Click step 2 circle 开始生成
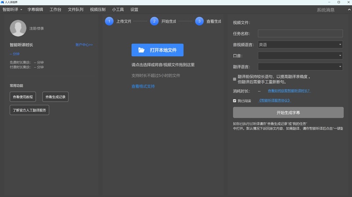Viewport: 352px width, 197px height. (x=154, y=21)
